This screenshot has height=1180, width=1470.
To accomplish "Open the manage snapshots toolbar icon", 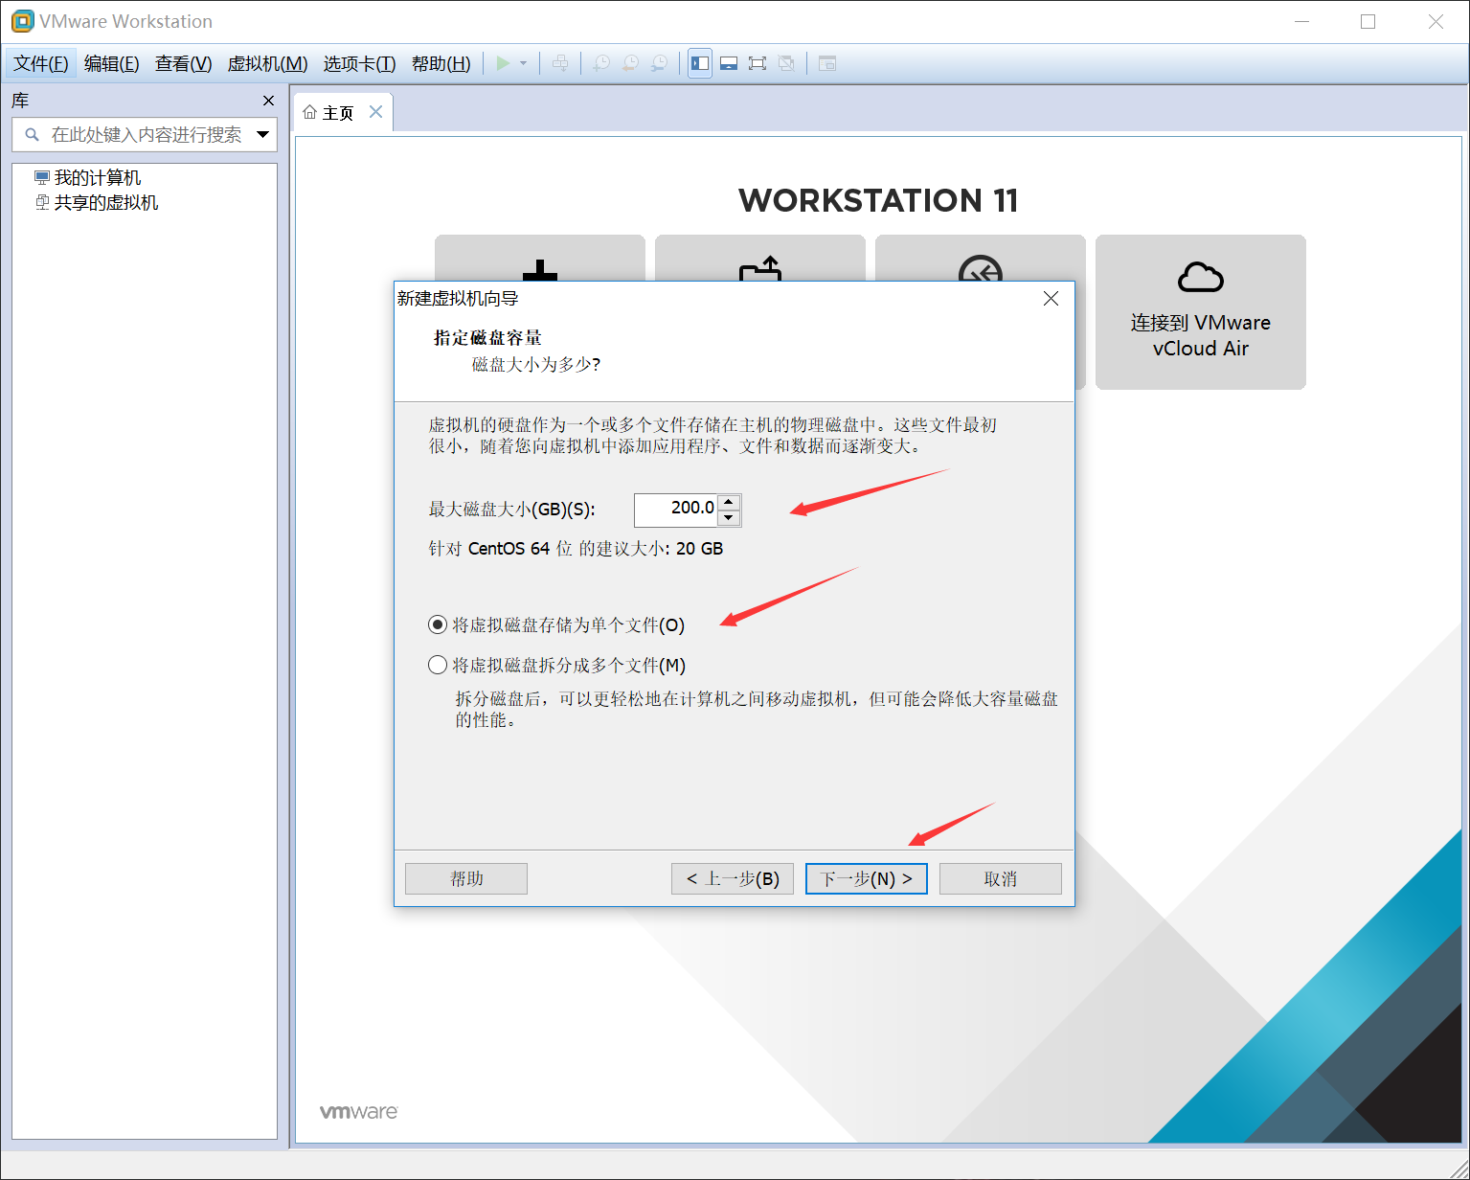I will 659,63.
